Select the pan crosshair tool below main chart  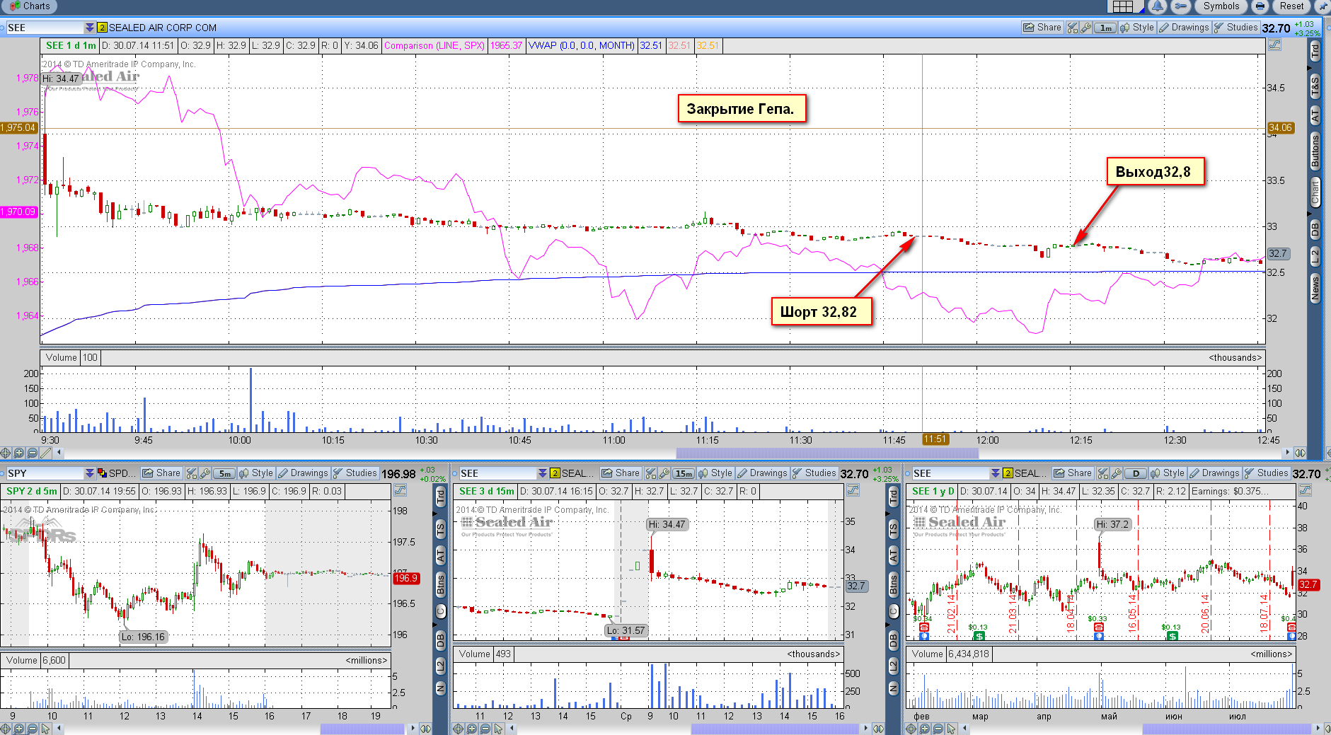pos(6,453)
